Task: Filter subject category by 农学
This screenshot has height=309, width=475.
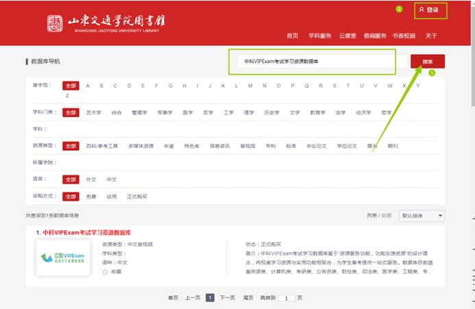Action: pyautogui.click(x=208, y=112)
